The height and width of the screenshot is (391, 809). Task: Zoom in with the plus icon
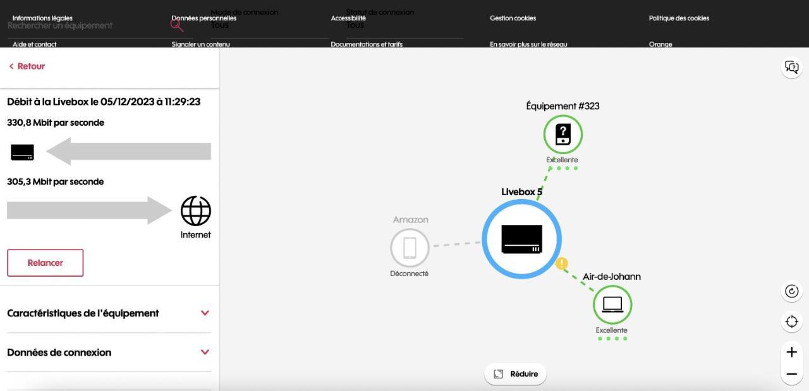click(791, 352)
